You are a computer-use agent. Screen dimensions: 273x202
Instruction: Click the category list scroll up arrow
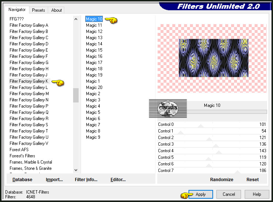click(76, 19)
